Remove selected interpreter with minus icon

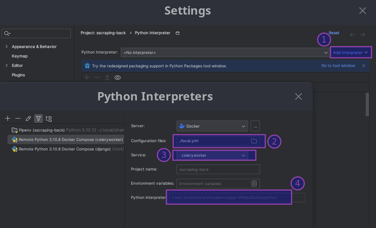[x=18, y=118]
